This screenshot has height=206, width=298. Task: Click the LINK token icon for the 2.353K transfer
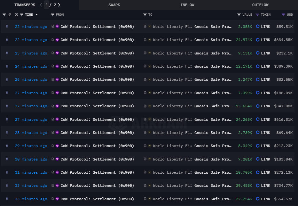pyautogui.click(x=258, y=27)
